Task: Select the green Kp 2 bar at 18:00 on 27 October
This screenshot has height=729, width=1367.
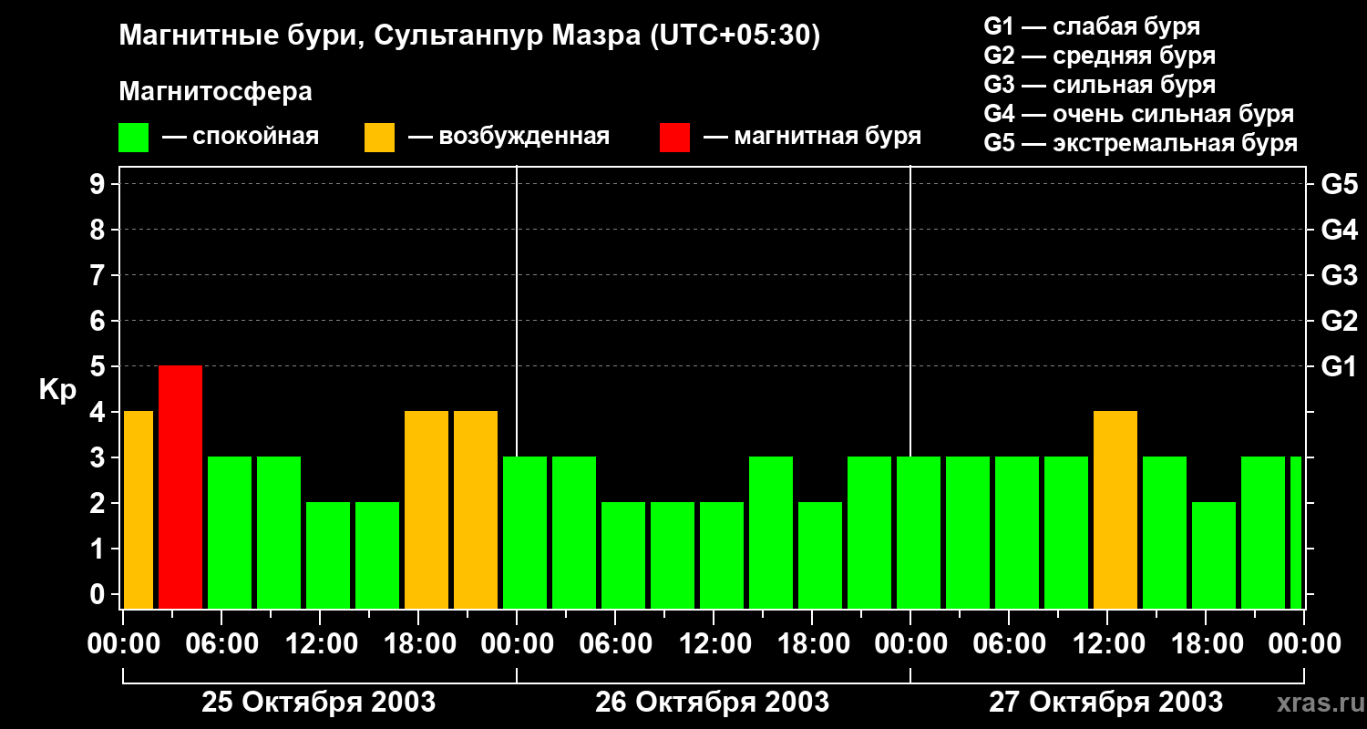Action: (1214, 556)
